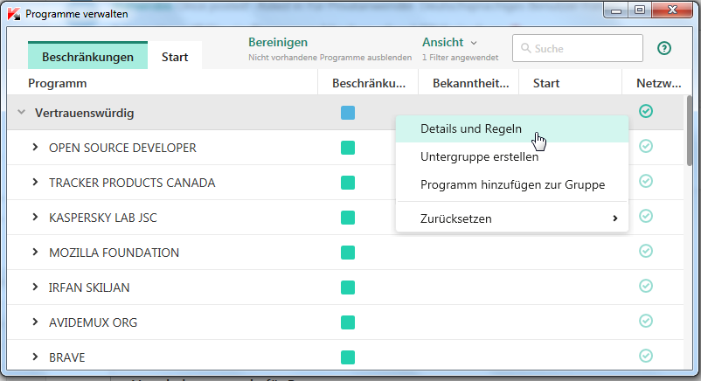Image resolution: width=701 pixels, height=381 pixels.
Task: Click green restriction square for AVIDEMUX ORG
Action: (348, 322)
